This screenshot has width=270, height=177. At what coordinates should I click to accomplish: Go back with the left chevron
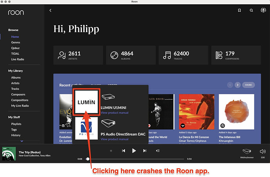pos(50,11)
